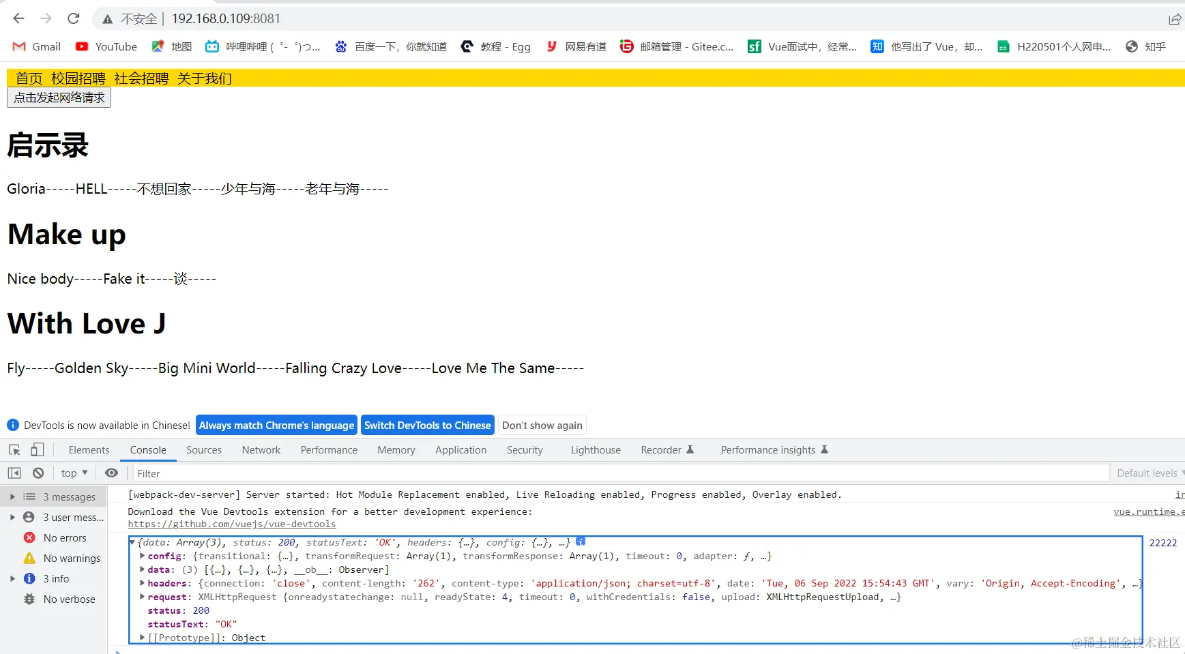Viewport: 1185px width, 654px height.
Task: Collapse the logged response object
Action: 132,543
